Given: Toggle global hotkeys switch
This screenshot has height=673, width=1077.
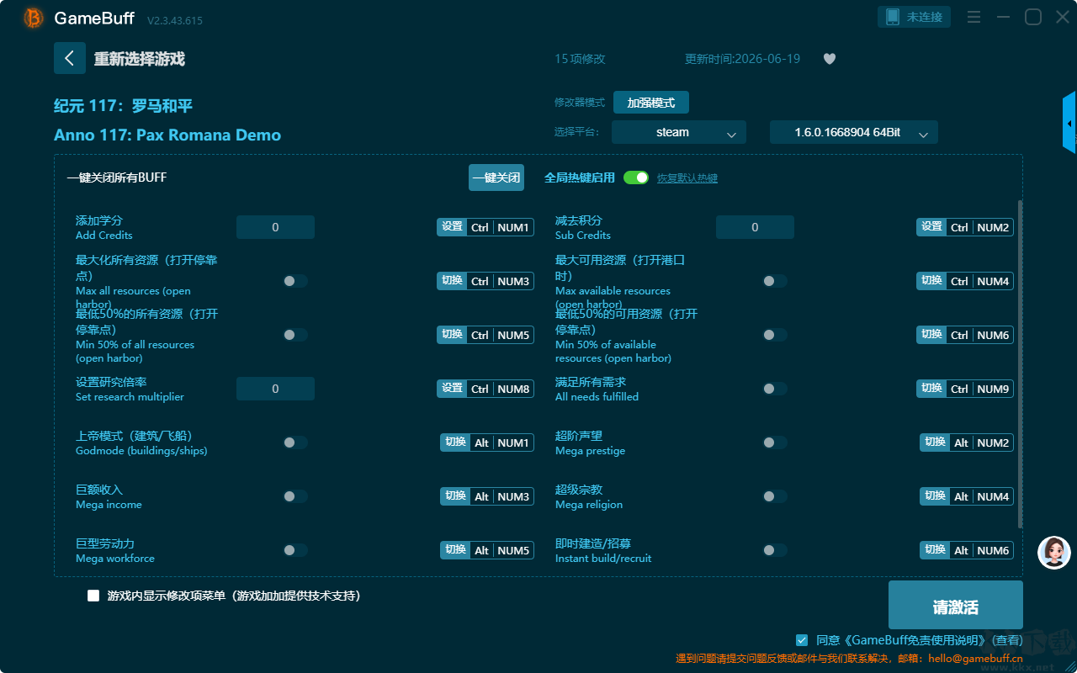Looking at the screenshot, I should [x=636, y=178].
